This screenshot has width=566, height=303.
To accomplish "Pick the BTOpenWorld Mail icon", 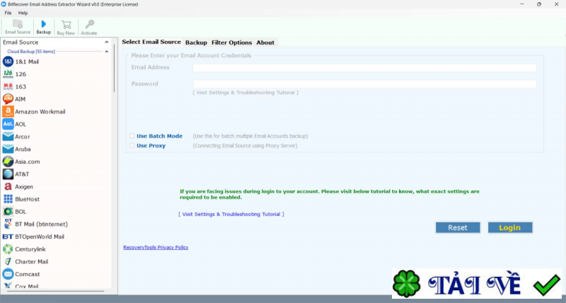I will pos(8,237).
